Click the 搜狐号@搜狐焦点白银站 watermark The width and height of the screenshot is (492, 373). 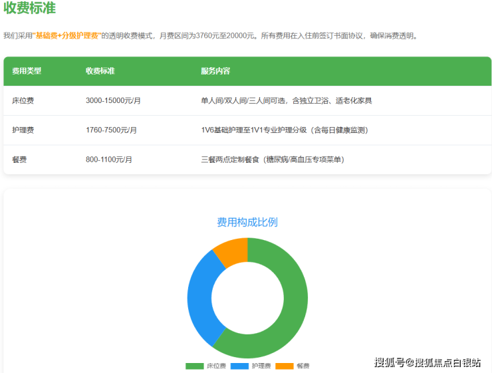428,362
